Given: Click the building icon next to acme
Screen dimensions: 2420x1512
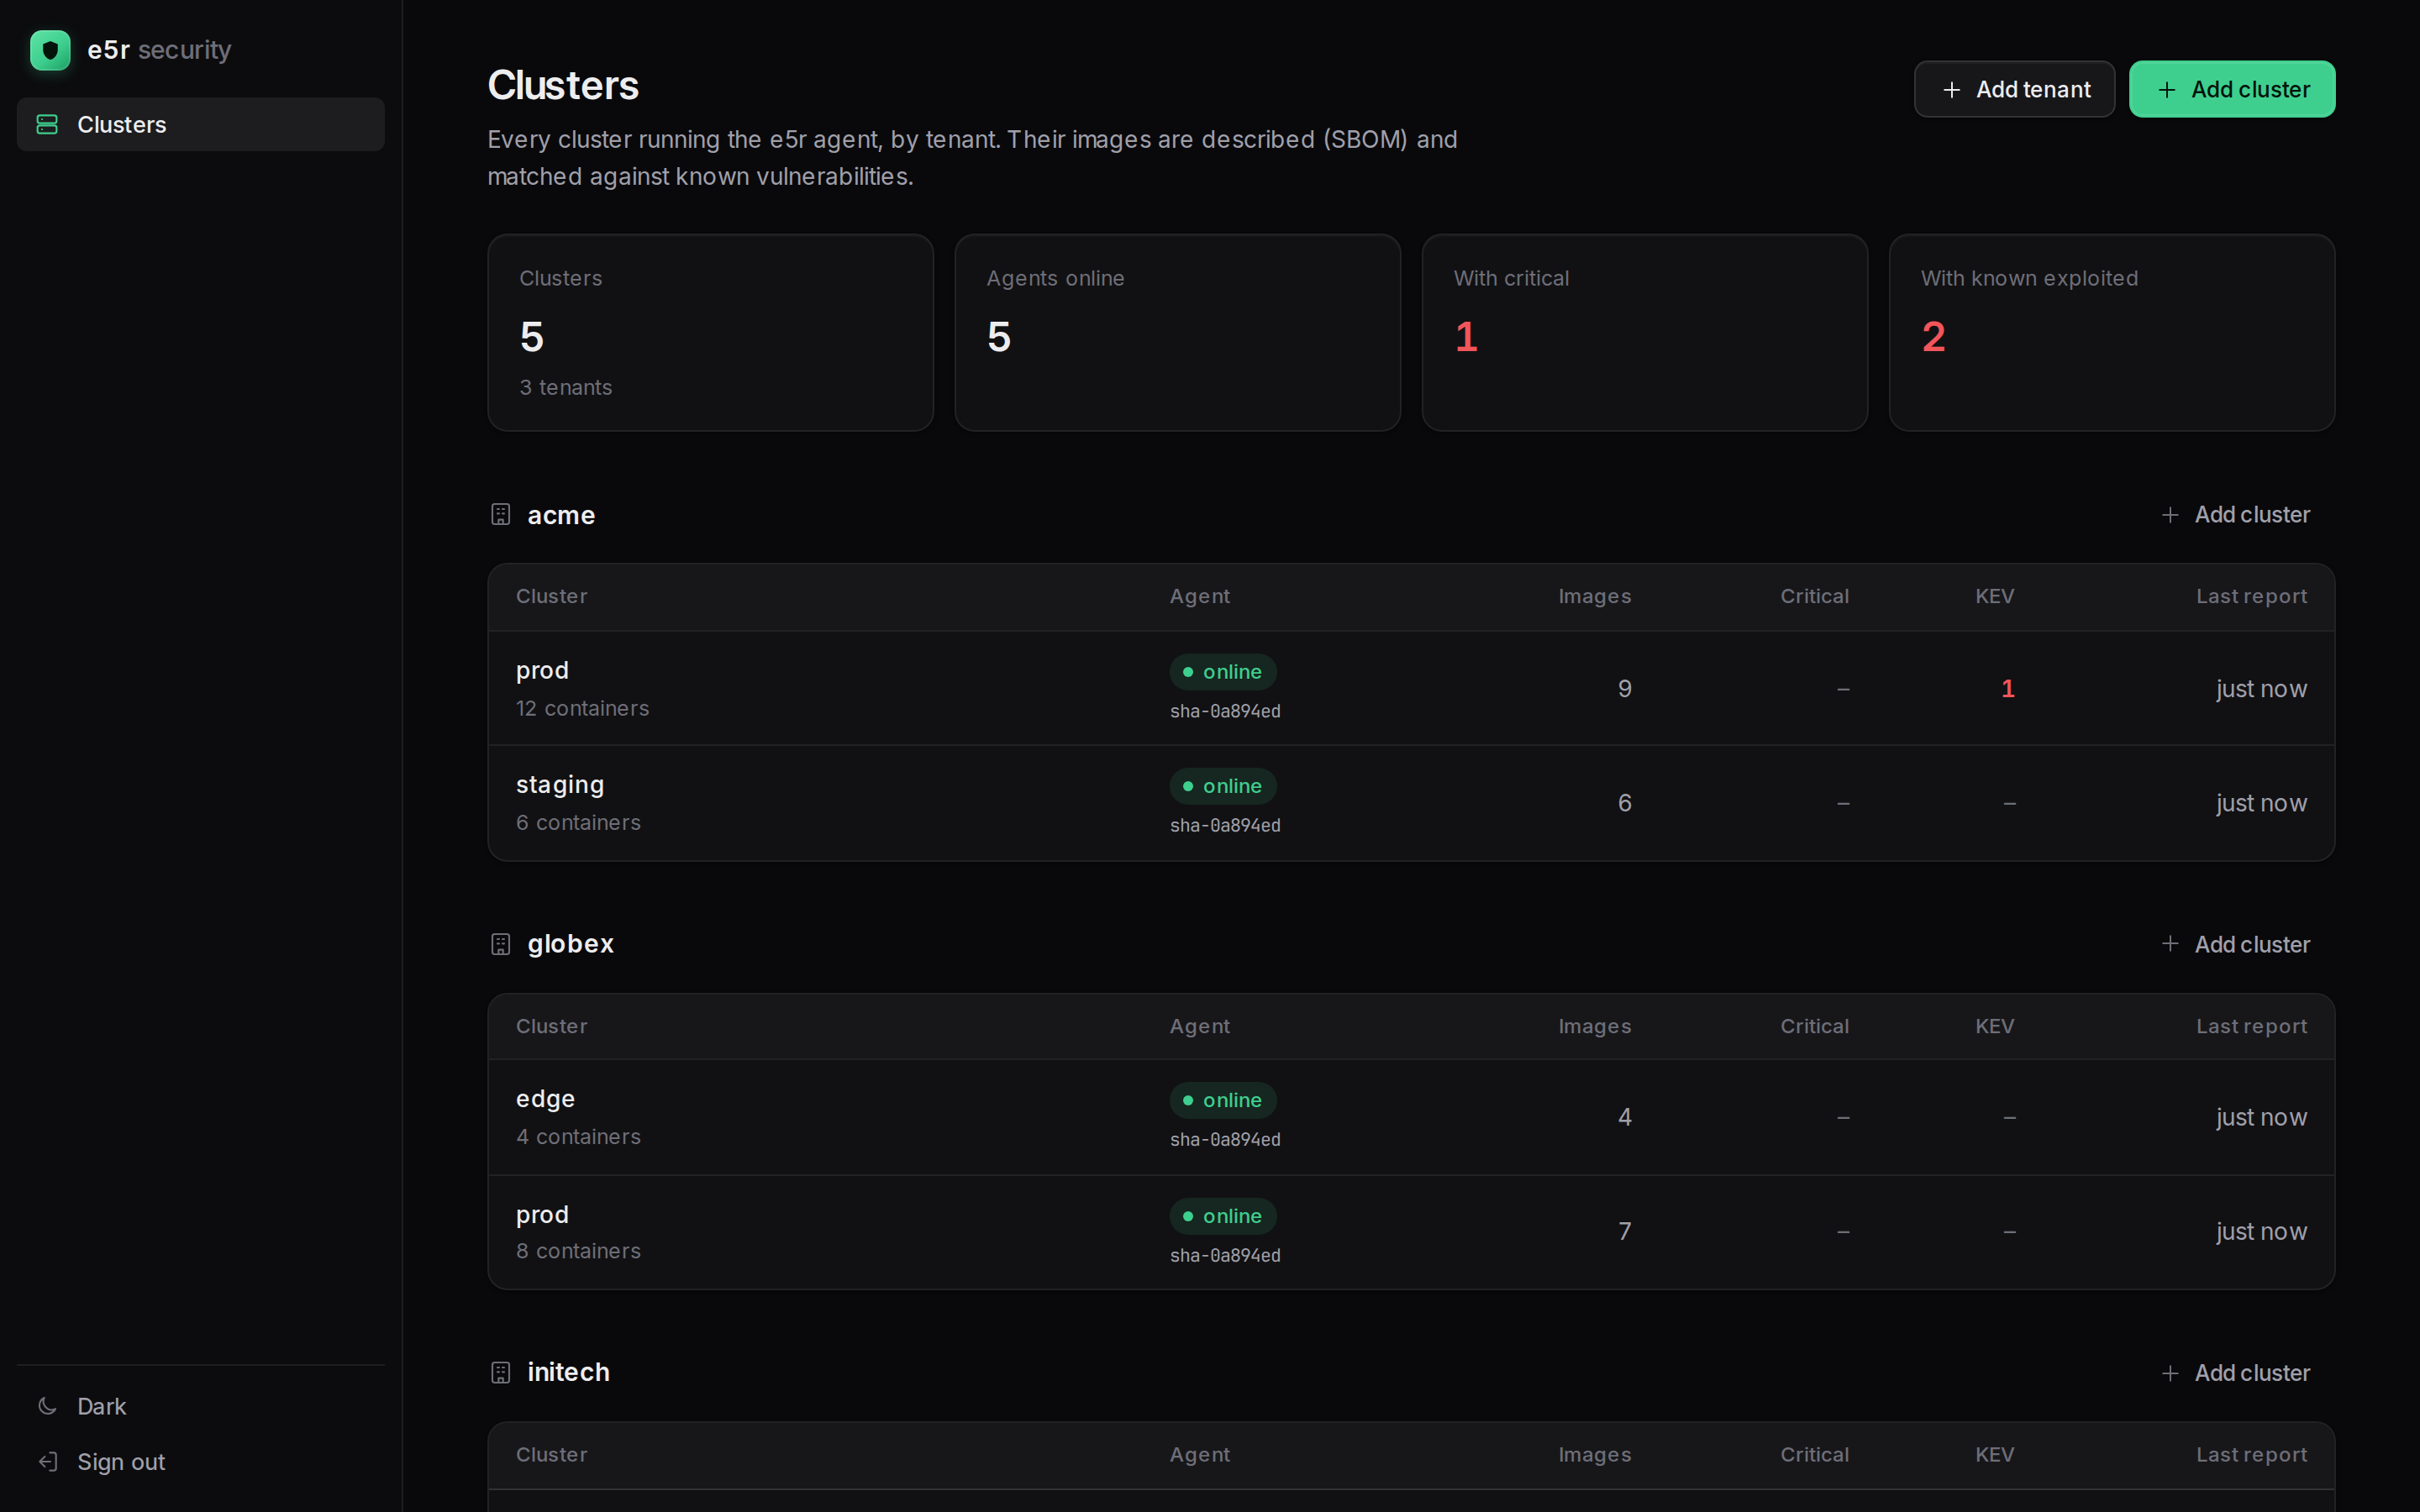Looking at the screenshot, I should [501, 514].
